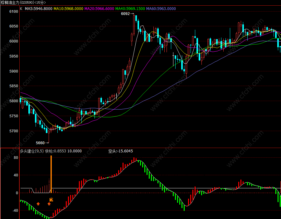Click the 空头:-15.6045 indicator value

(121, 151)
